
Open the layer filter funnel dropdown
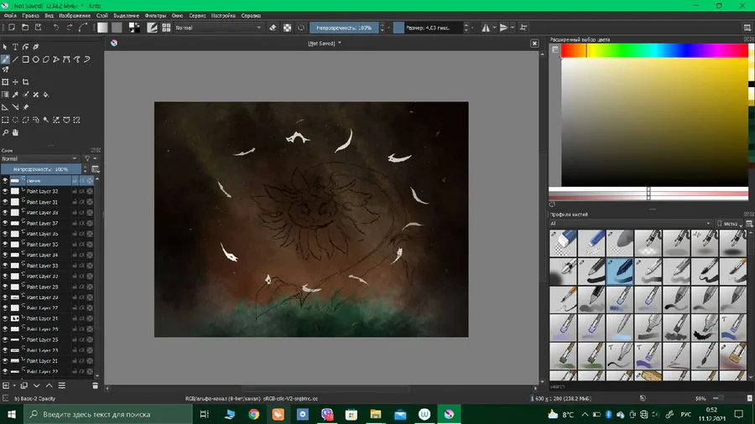90,158
